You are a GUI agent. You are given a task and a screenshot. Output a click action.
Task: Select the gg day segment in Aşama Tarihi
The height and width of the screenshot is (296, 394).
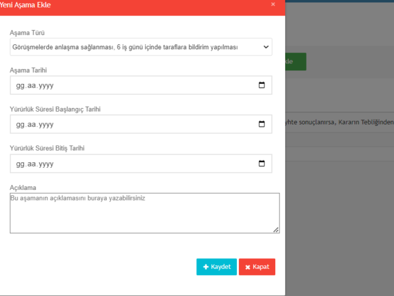pos(20,86)
